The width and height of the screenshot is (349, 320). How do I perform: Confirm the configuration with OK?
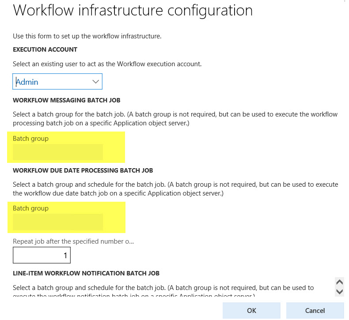tap(251, 310)
